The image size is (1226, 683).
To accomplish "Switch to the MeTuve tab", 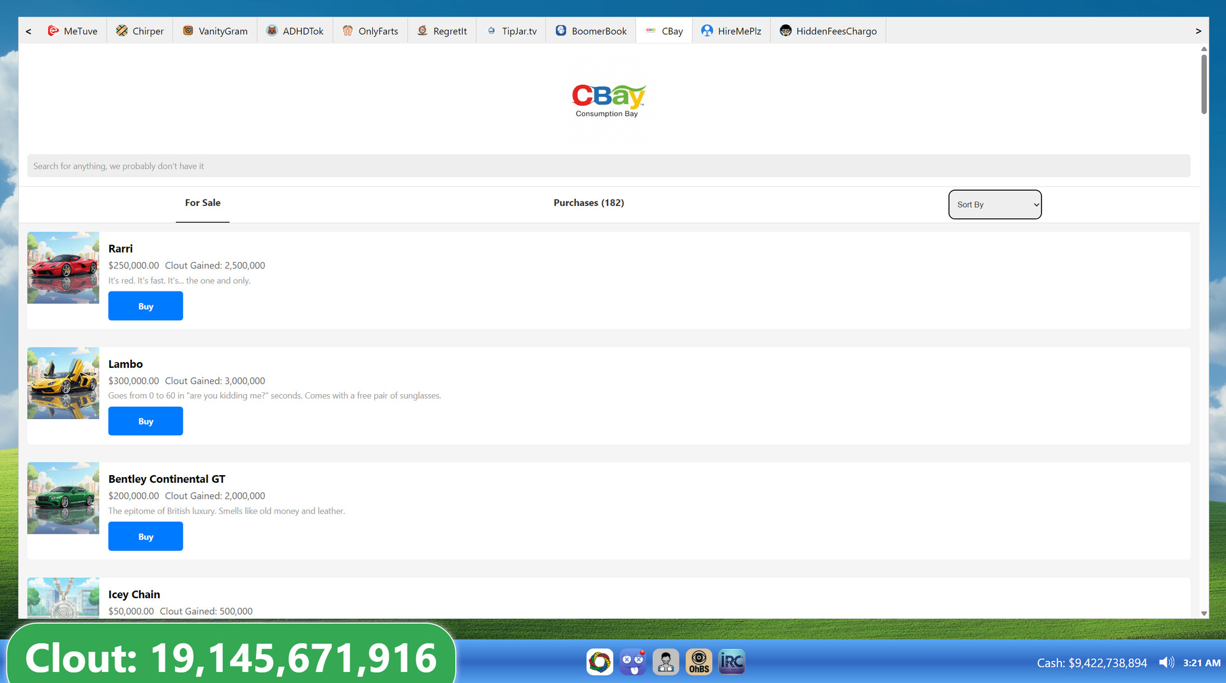I will coord(72,30).
